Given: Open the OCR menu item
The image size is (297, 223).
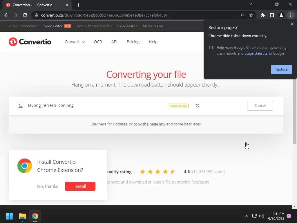Looking at the screenshot, I should 98,42.
